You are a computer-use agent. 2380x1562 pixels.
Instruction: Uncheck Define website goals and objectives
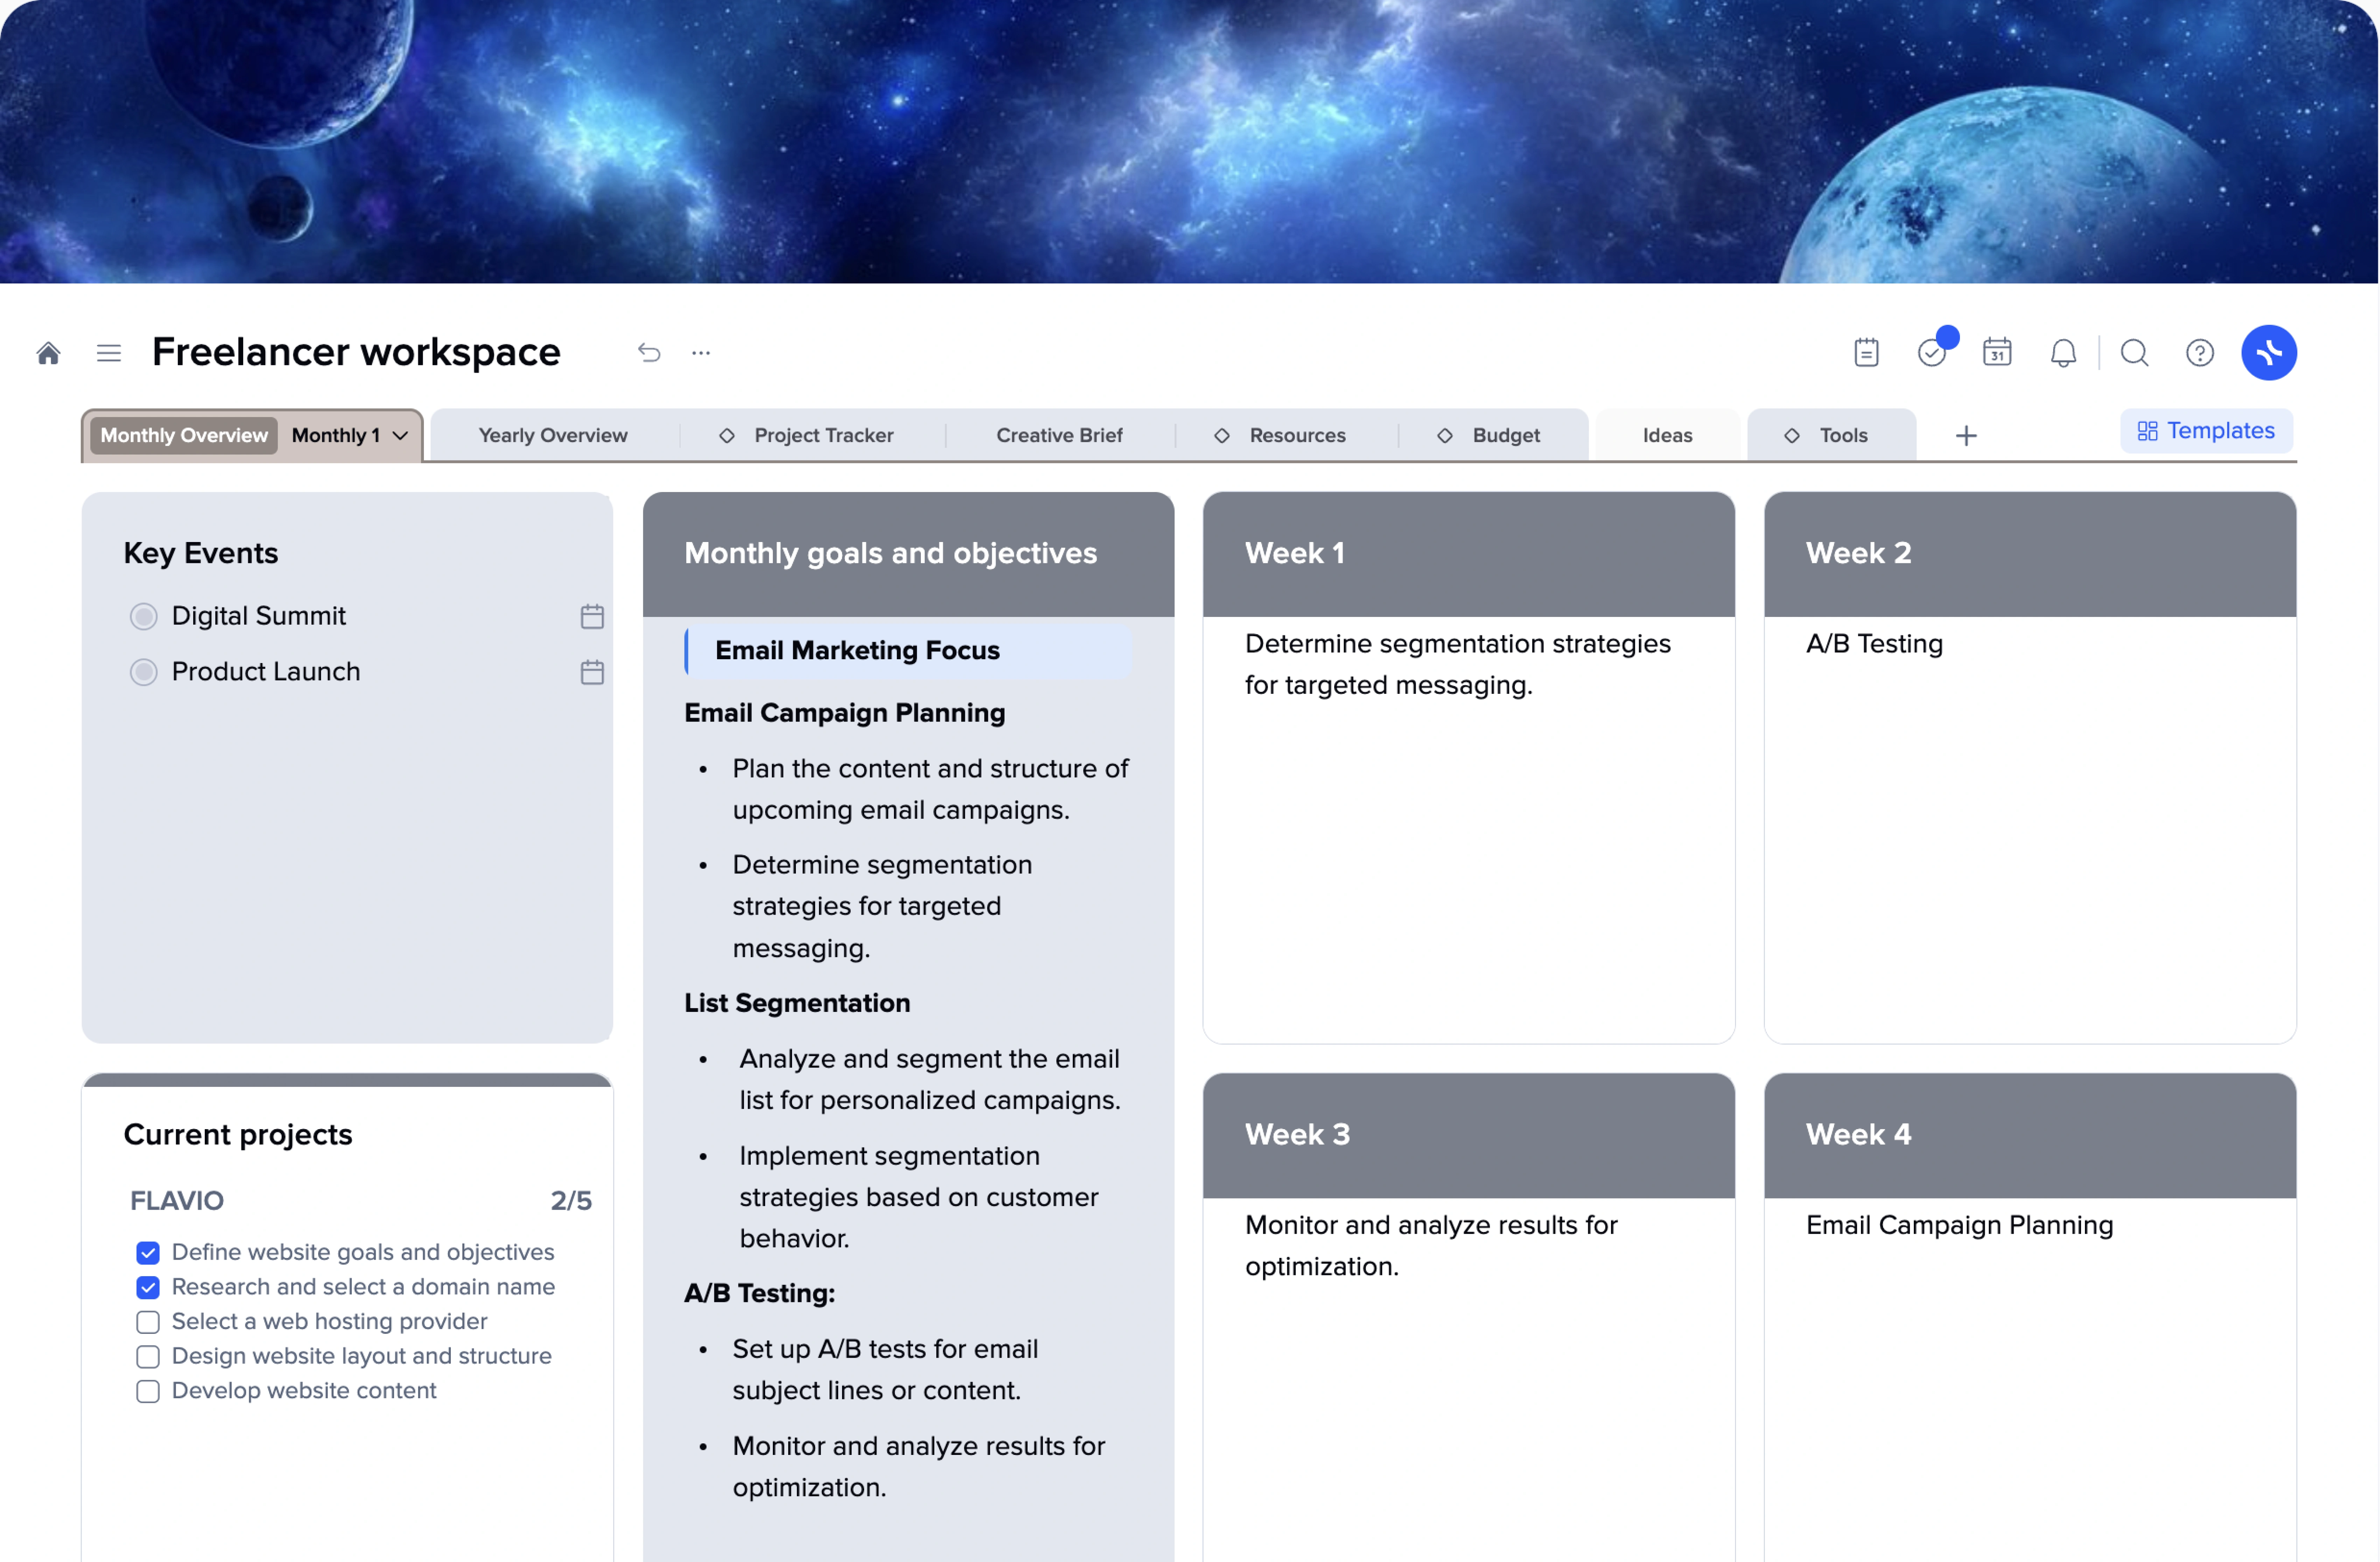pos(148,1253)
